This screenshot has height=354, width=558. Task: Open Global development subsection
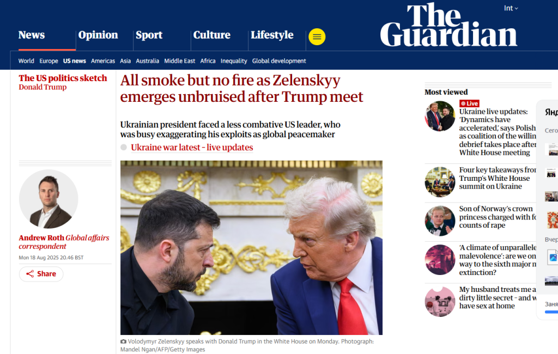click(x=279, y=61)
